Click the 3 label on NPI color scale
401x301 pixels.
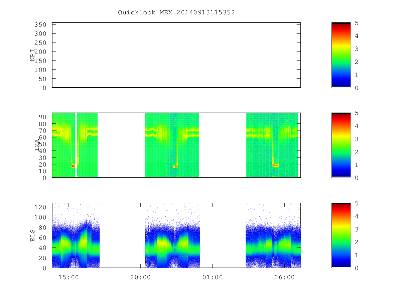tap(357, 49)
